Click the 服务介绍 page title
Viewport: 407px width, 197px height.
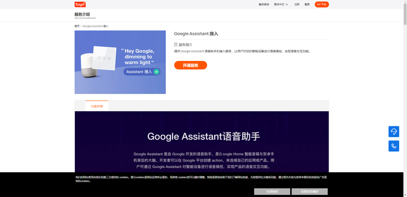tap(82, 14)
